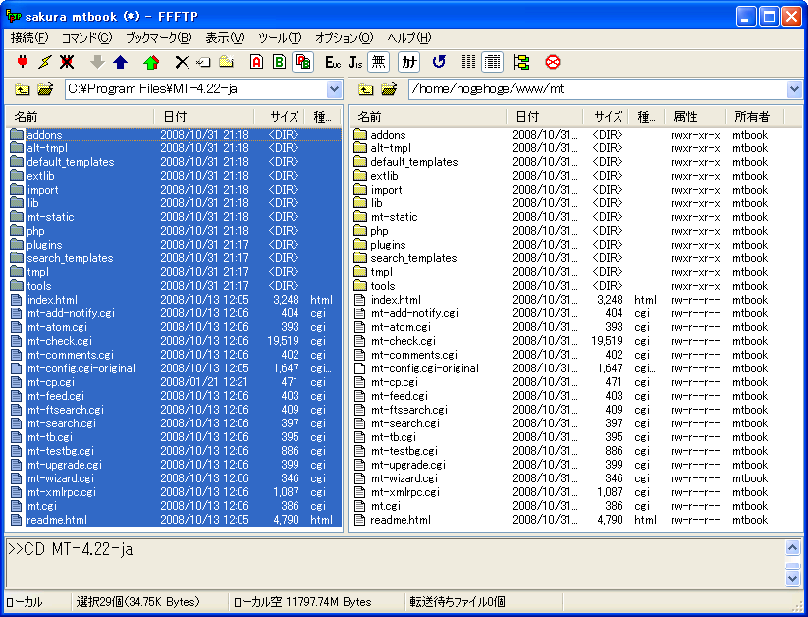The height and width of the screenshot is (617, 808).
Task: Click the blue refresh arrow icon
Action: point(439,62)
